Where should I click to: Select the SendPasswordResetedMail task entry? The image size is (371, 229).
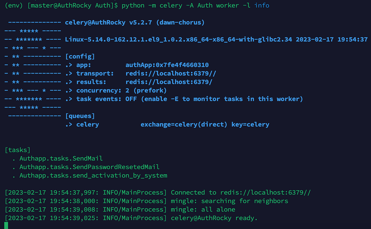pyautogui.click(x=89, y=167)
